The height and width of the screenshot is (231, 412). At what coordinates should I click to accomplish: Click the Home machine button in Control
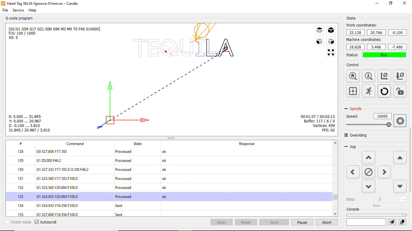(353, 76)
